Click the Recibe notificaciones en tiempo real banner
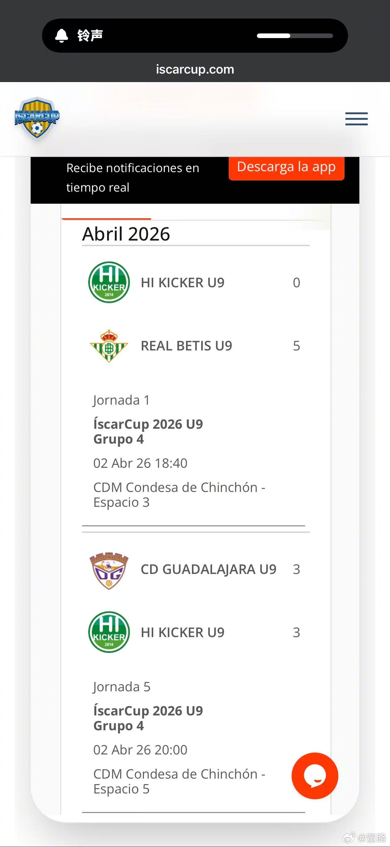This screenshot has width=390, height=847. (x=132, y=178)
